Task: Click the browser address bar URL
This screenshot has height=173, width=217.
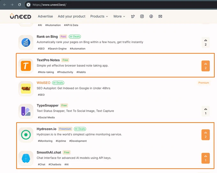Action: [49, 5]
